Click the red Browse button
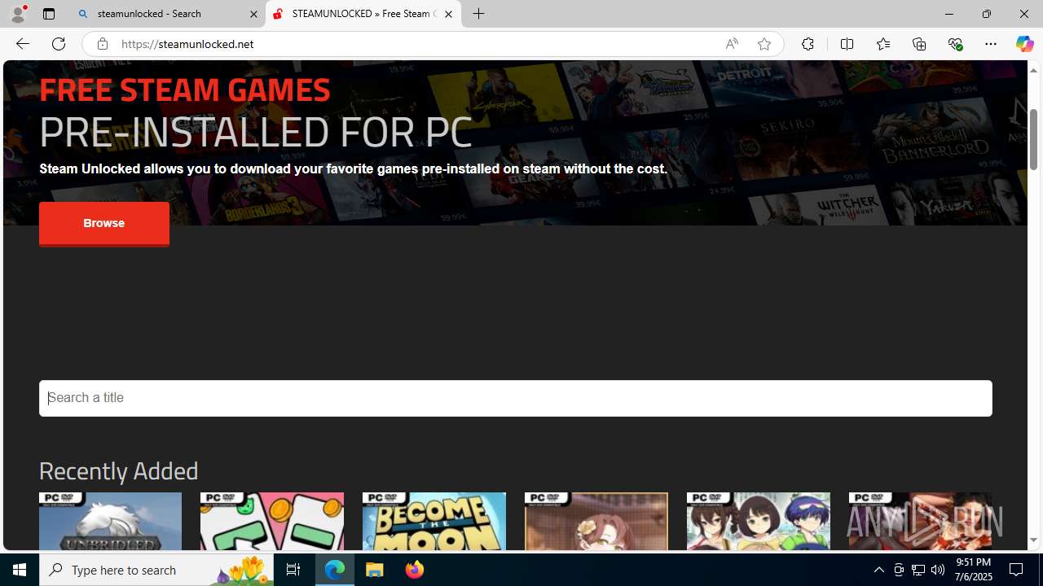 (x=104, y=223)
